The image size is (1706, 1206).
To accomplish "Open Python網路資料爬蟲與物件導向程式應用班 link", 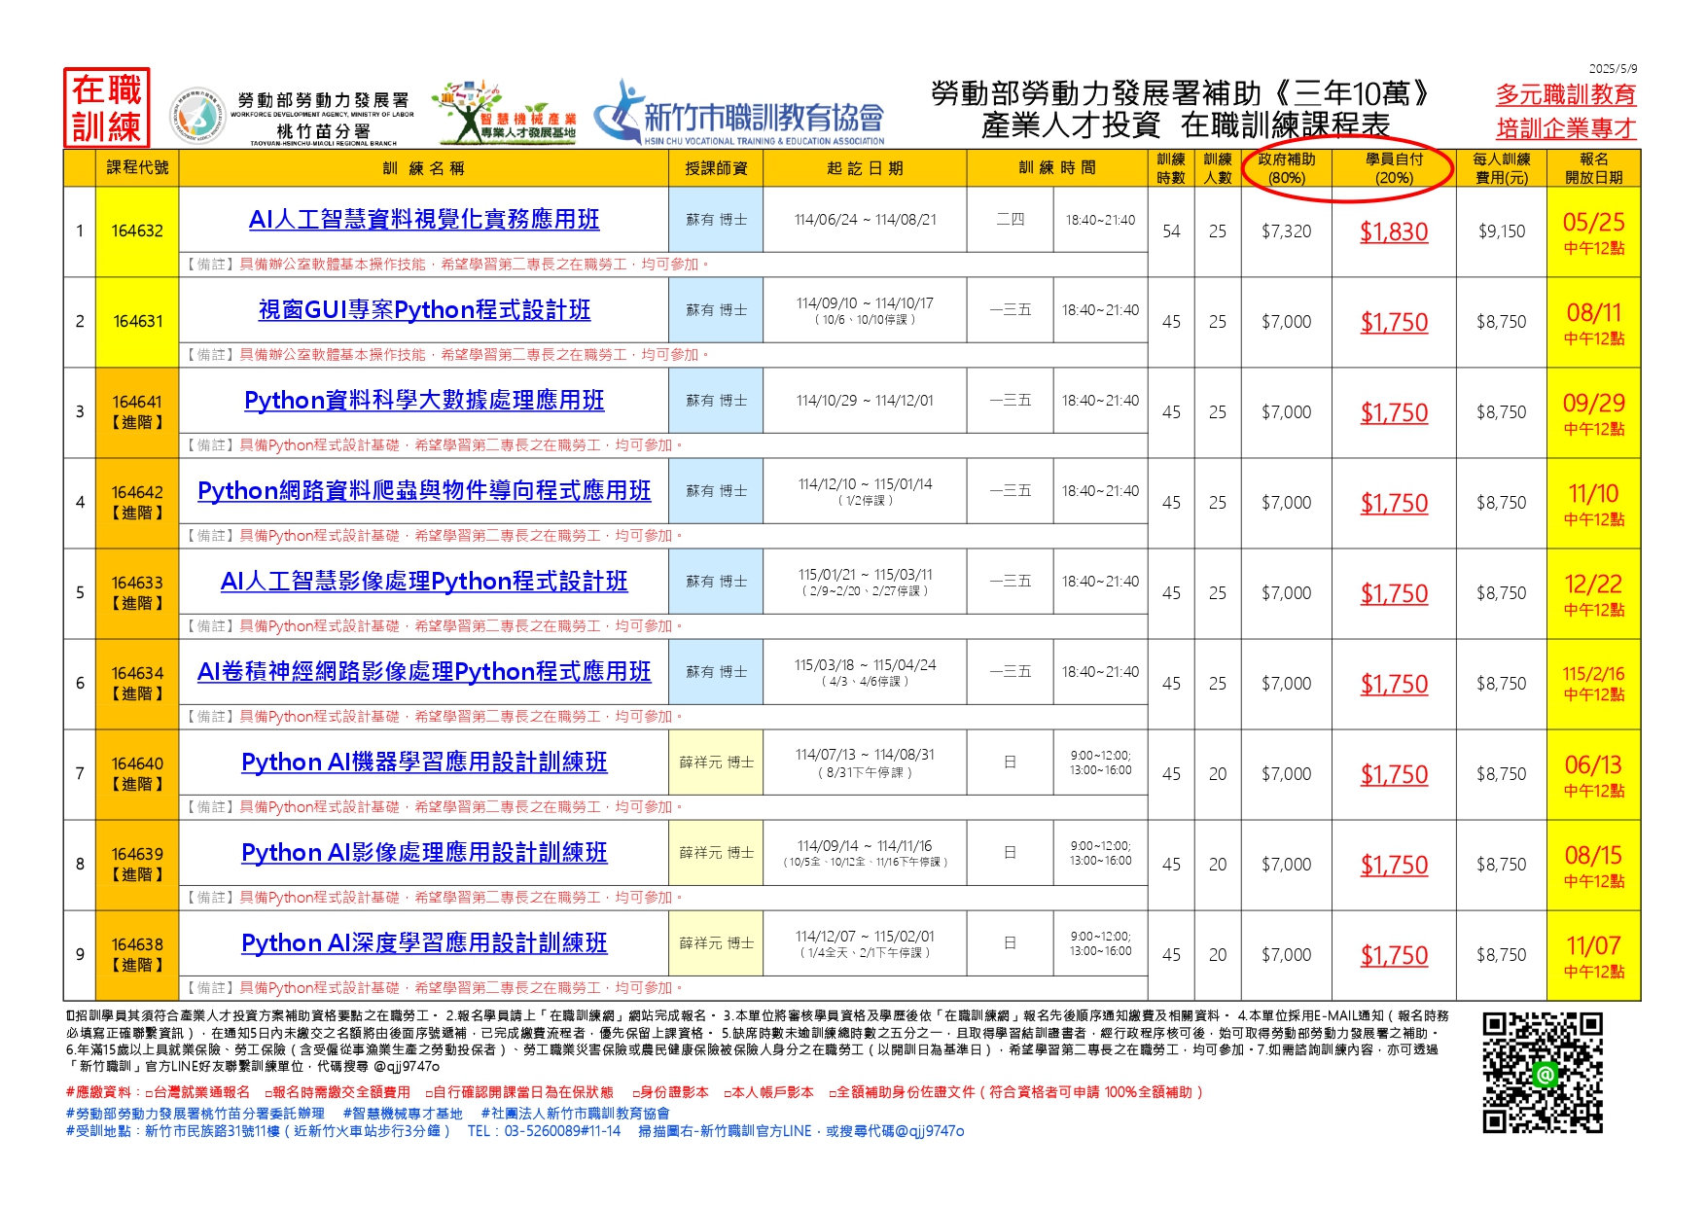I will coord(424,490).
